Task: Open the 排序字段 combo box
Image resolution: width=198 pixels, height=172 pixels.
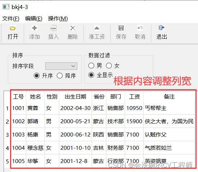Action: (x=61, y=66)
